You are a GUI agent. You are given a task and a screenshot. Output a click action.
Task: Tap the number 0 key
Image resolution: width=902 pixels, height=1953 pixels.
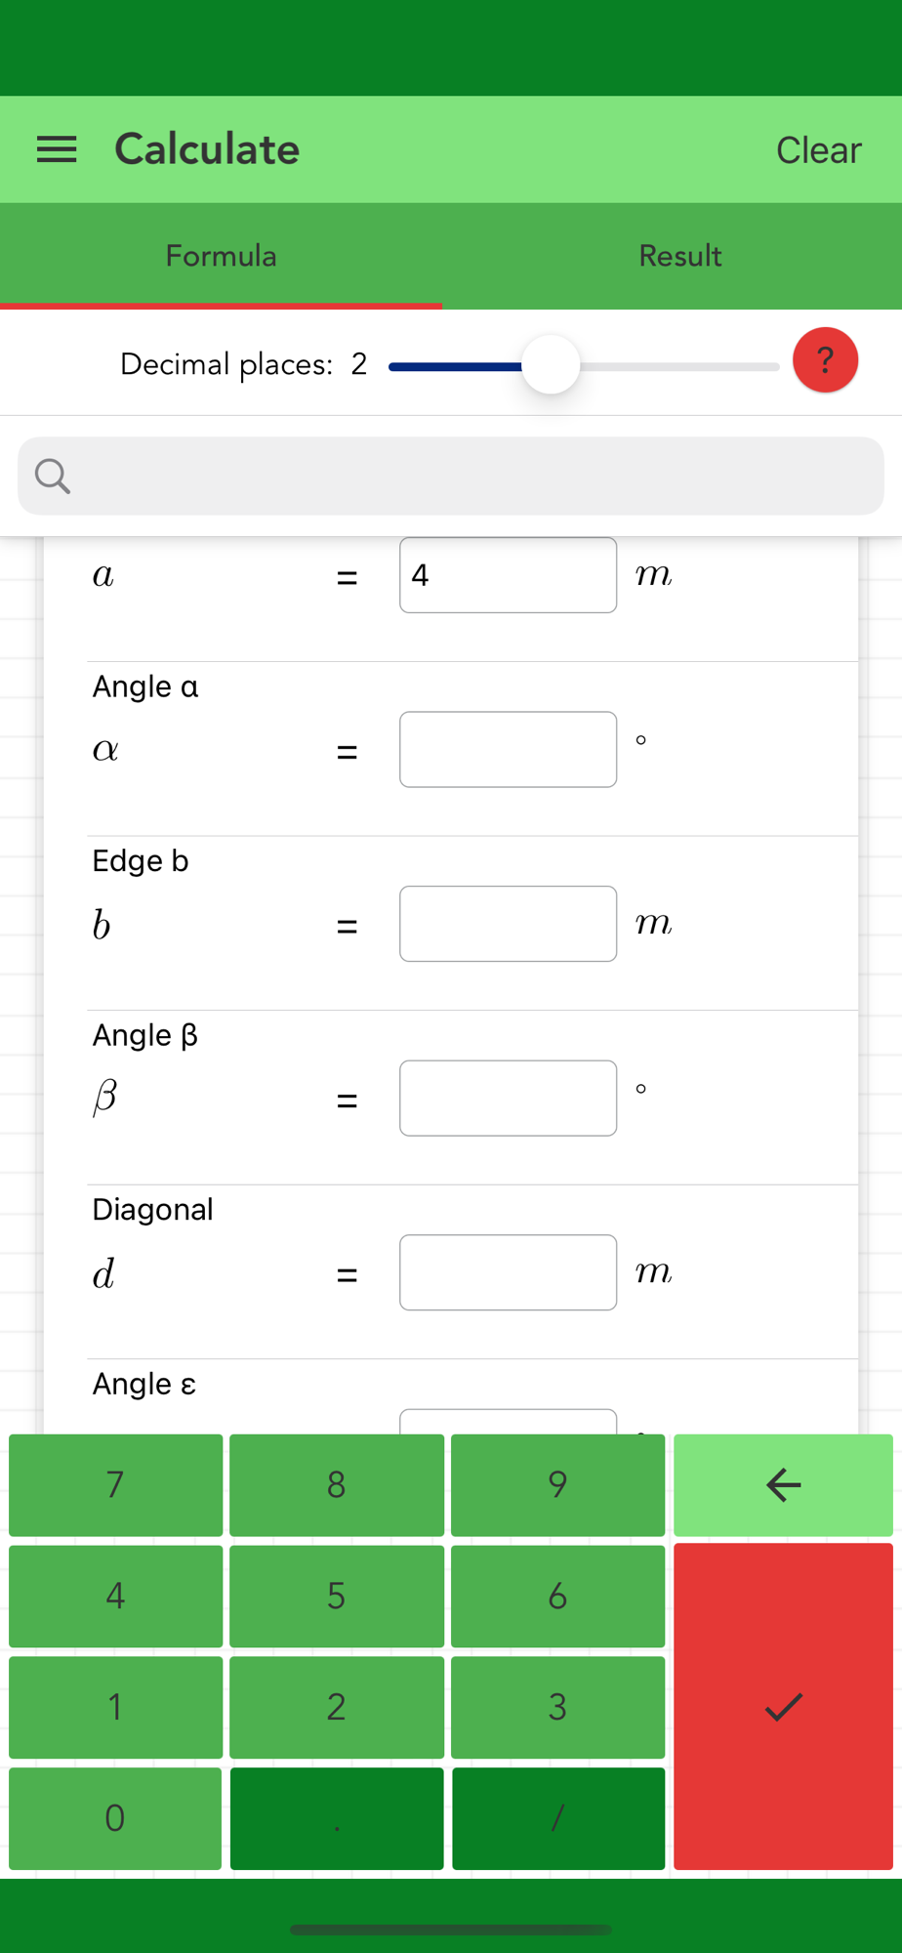tap(115, 1818)
